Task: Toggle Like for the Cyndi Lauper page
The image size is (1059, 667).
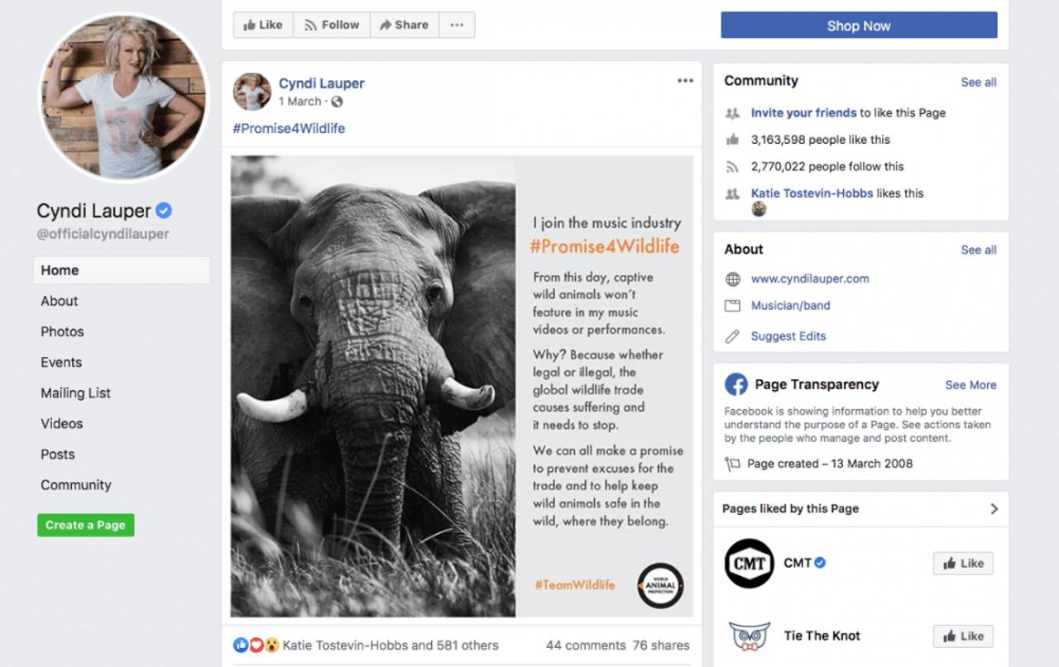Action: click(262, 25)
